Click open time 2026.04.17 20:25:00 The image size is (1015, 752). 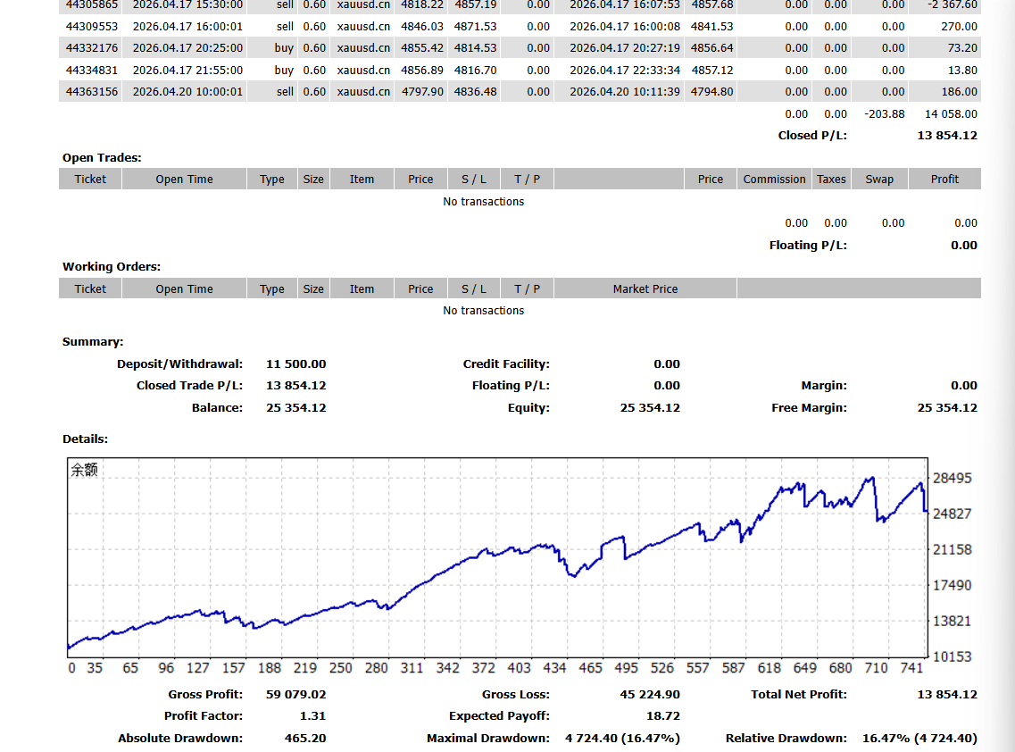(x=187, y=48)
